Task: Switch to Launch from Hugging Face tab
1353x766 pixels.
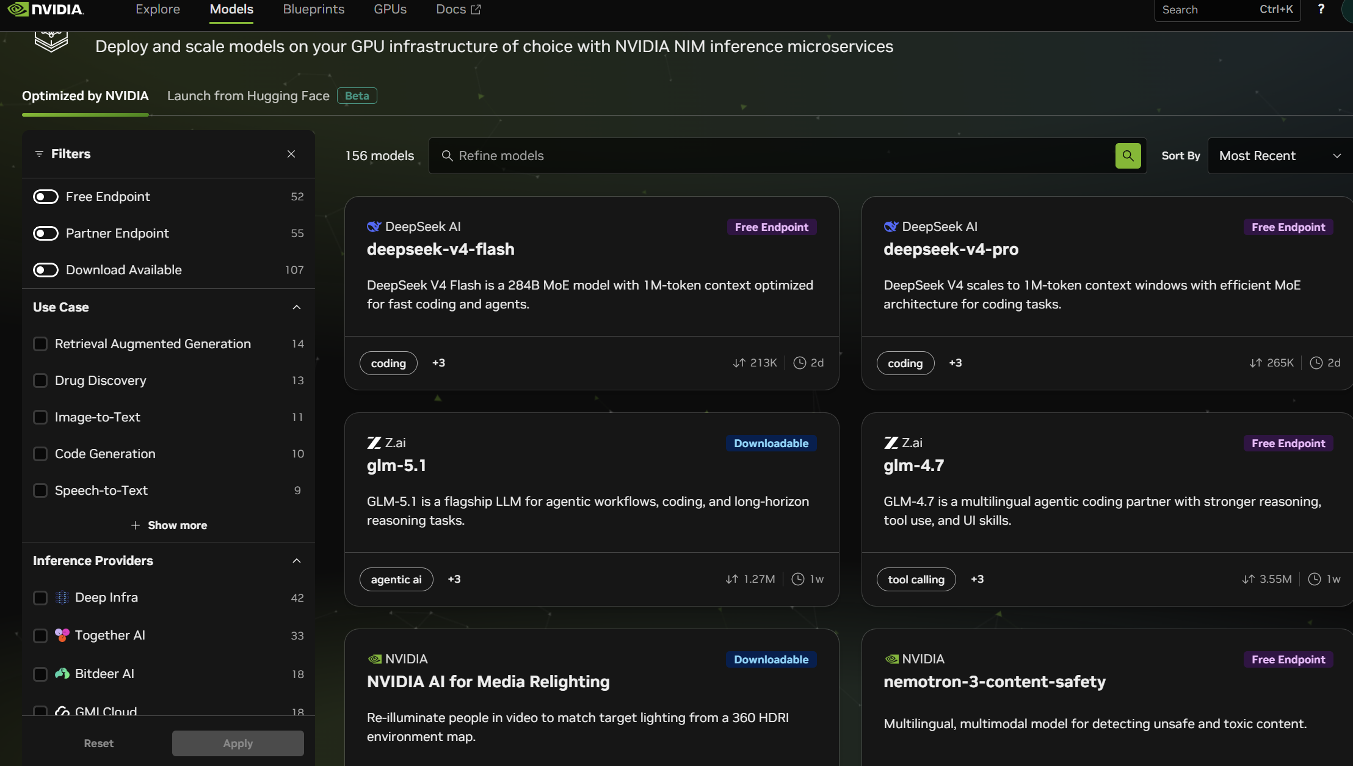Action: tap(248, 96)
